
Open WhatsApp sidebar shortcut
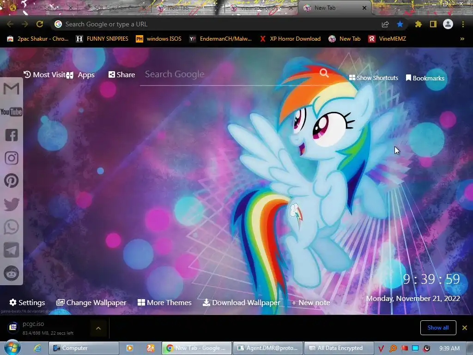pyautogui.click(x=12, y=227)
